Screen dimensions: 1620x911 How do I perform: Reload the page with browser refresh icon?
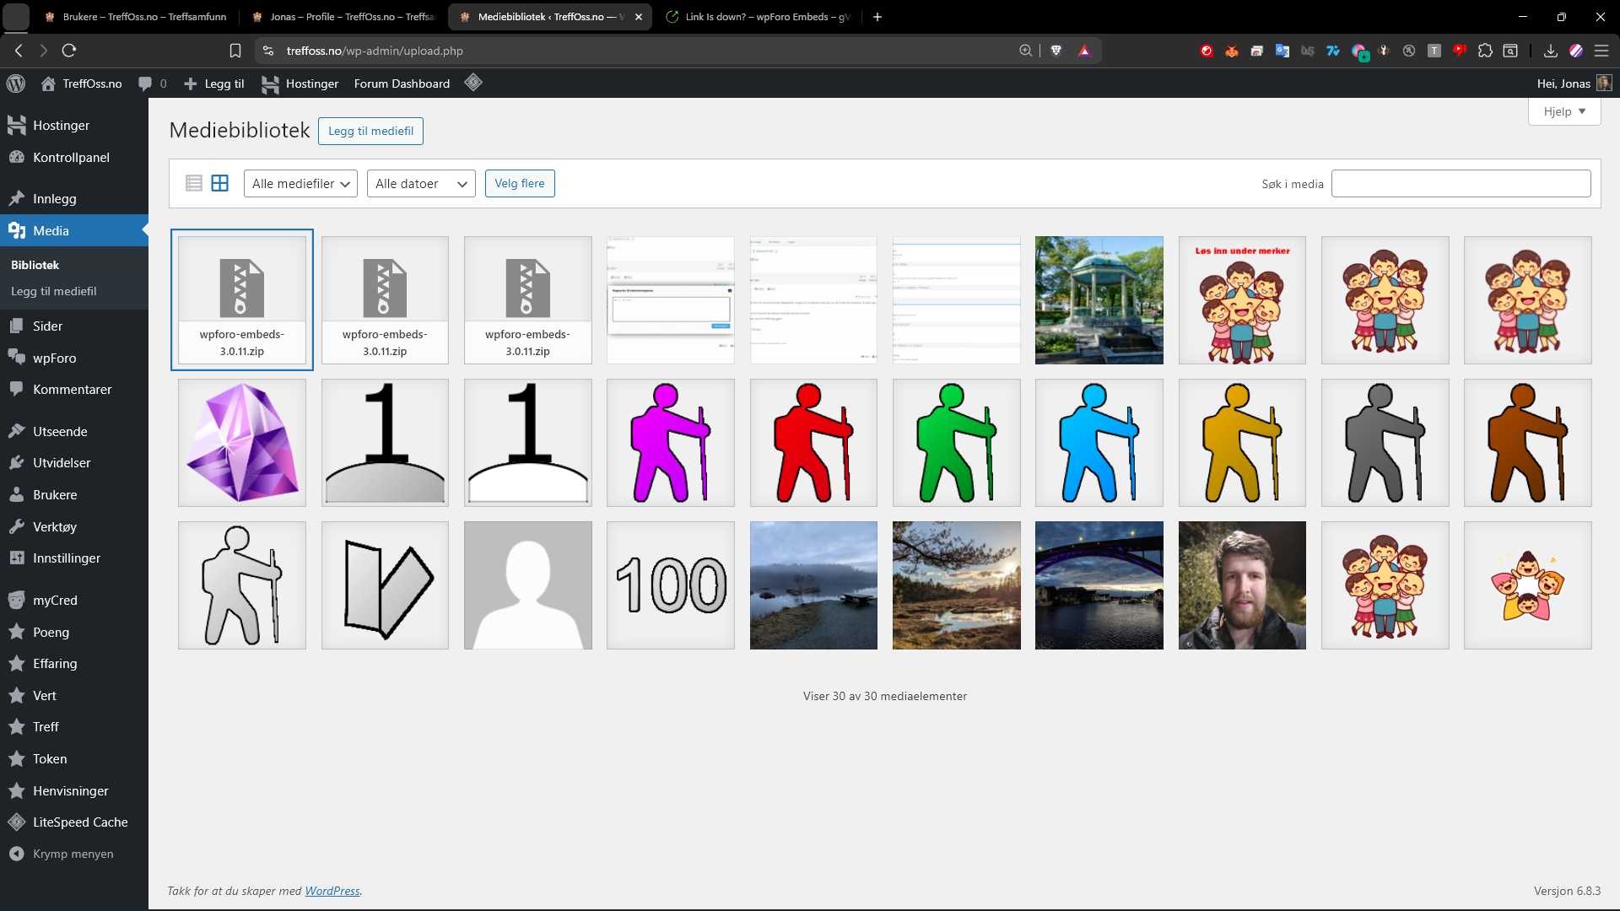(69, 51)
